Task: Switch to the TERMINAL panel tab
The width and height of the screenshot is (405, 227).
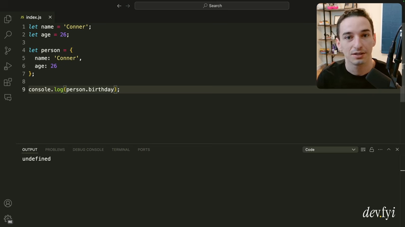Action: [x=120, y=149]
